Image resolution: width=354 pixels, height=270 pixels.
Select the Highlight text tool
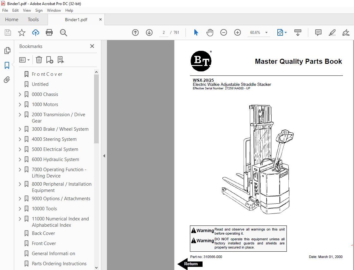click(x=332, y=33)
